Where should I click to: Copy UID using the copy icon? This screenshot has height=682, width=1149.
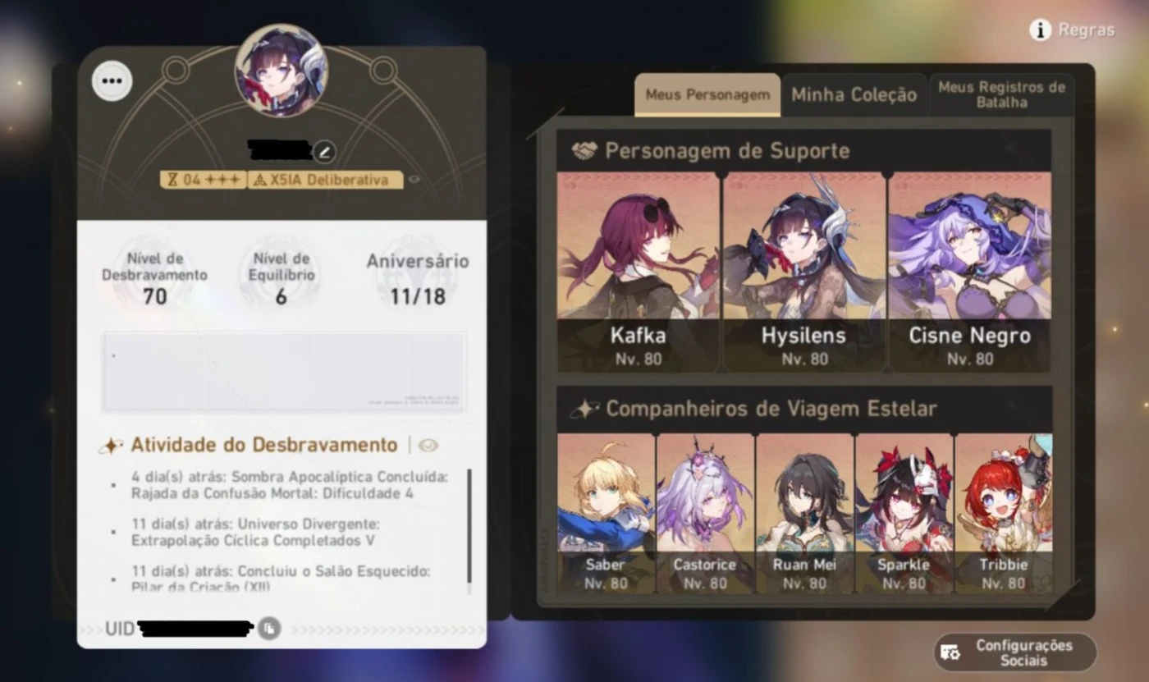click(x=268, y=629)
